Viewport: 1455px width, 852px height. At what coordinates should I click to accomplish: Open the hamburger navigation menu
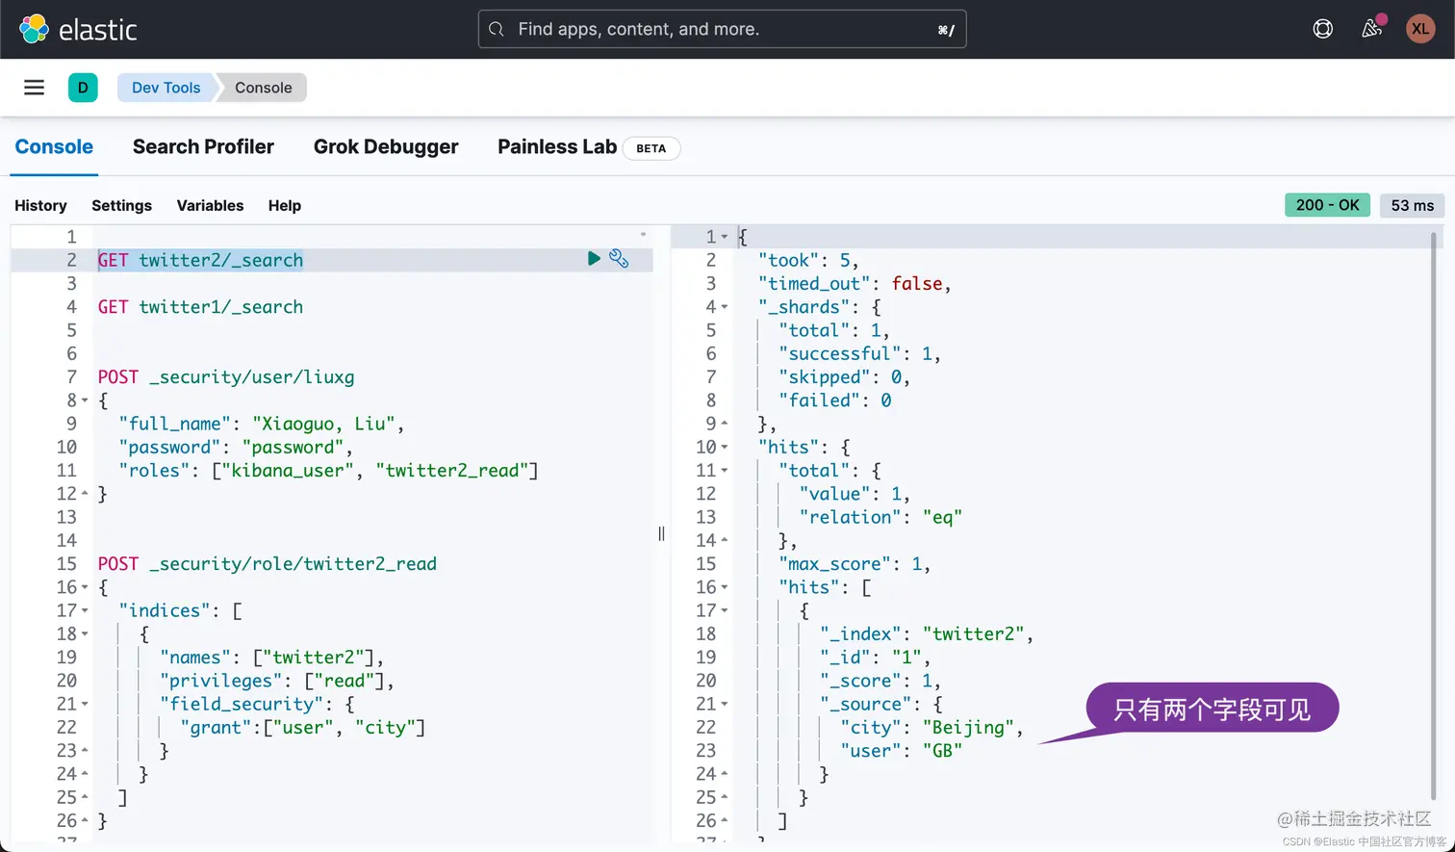pos(35,88)
